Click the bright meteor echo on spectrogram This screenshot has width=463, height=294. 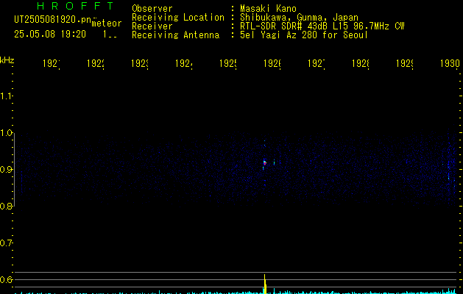[264, 162]
